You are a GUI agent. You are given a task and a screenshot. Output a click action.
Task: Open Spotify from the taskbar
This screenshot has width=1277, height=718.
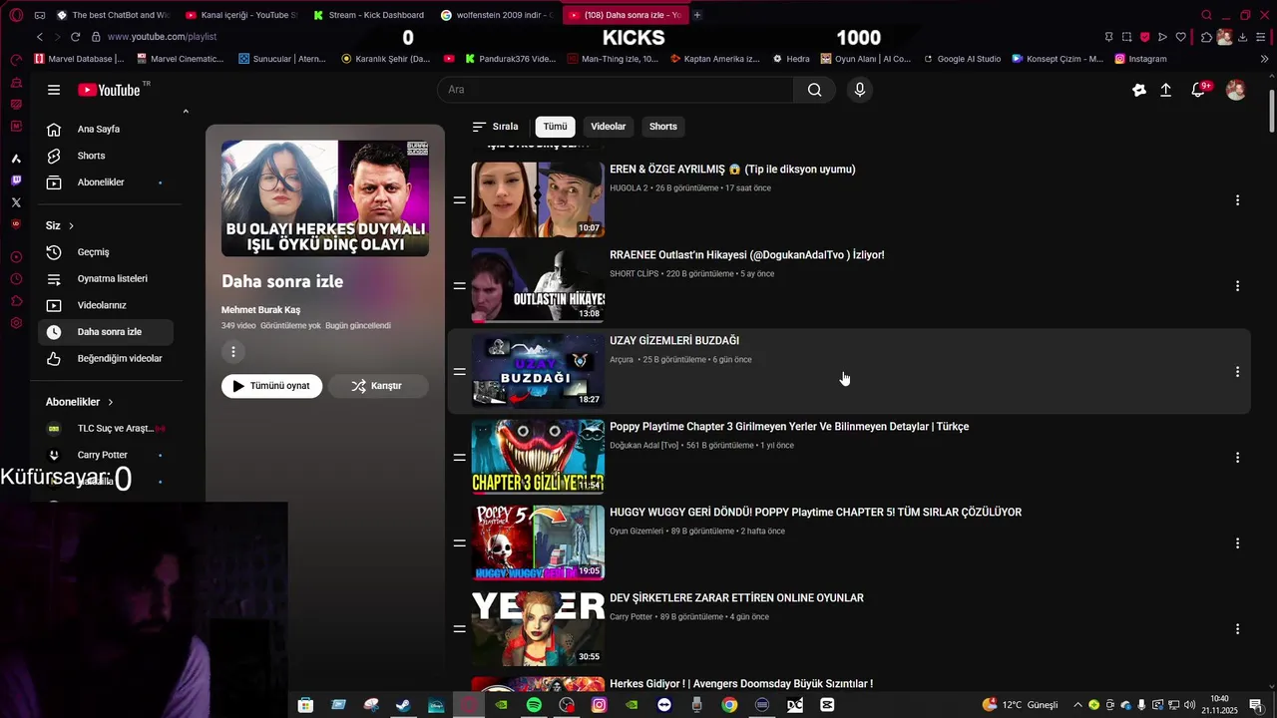534,705
